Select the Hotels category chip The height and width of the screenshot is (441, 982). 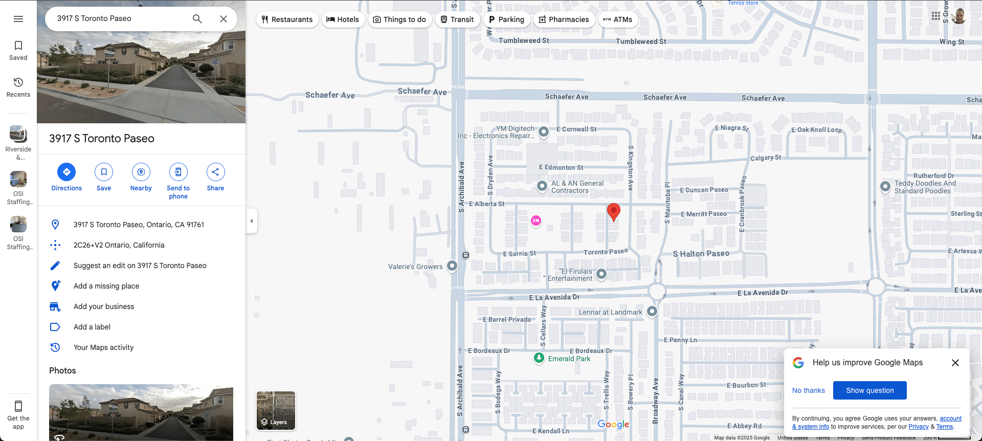[343, 19]
